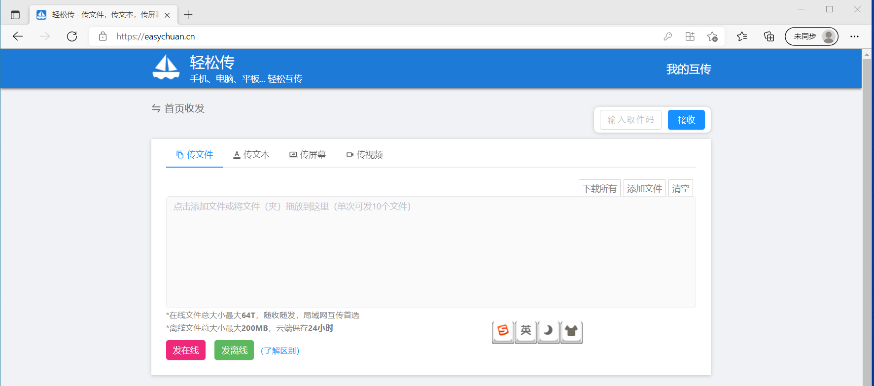
Task: Open the shirt skin icon in IME toolbar
Action: pyautogui.click(x=571, y=330)
